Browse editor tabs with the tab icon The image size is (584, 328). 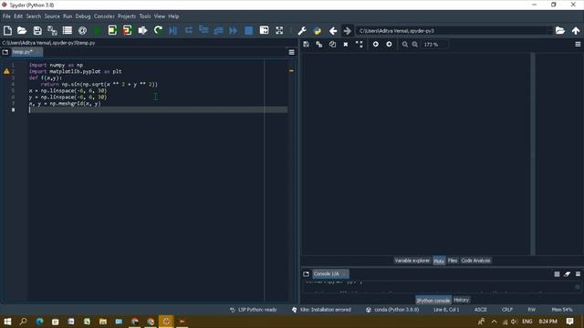coord(5,52)
